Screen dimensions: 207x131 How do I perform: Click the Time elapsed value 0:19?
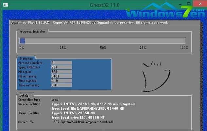(x=61, y=81)
